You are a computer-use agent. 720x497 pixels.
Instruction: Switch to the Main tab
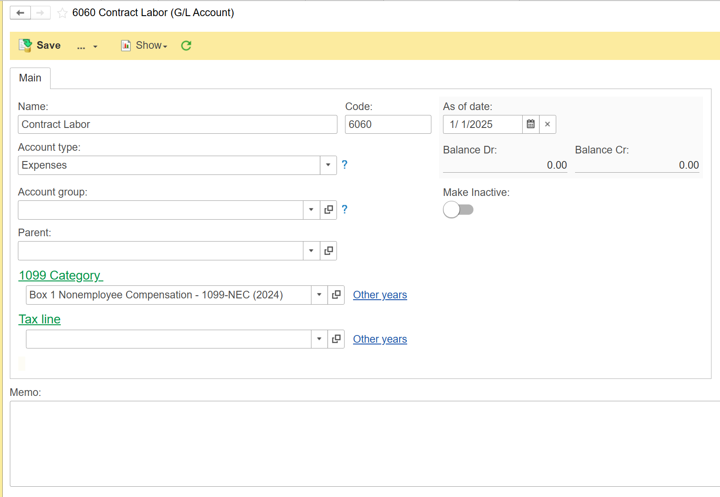pyautogui.click(x=30, y=78)
